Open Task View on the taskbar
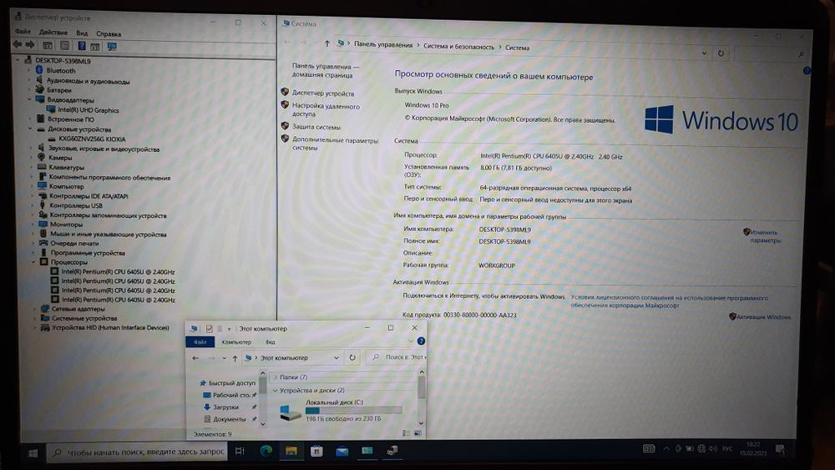 point(240,451)
